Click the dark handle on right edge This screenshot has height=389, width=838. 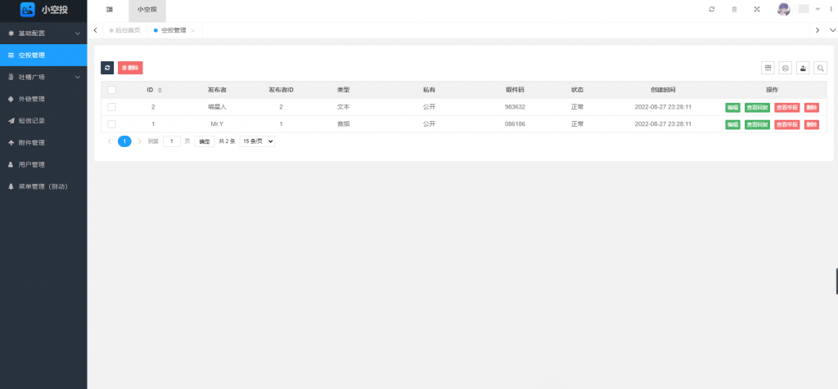tap(836, 282)
